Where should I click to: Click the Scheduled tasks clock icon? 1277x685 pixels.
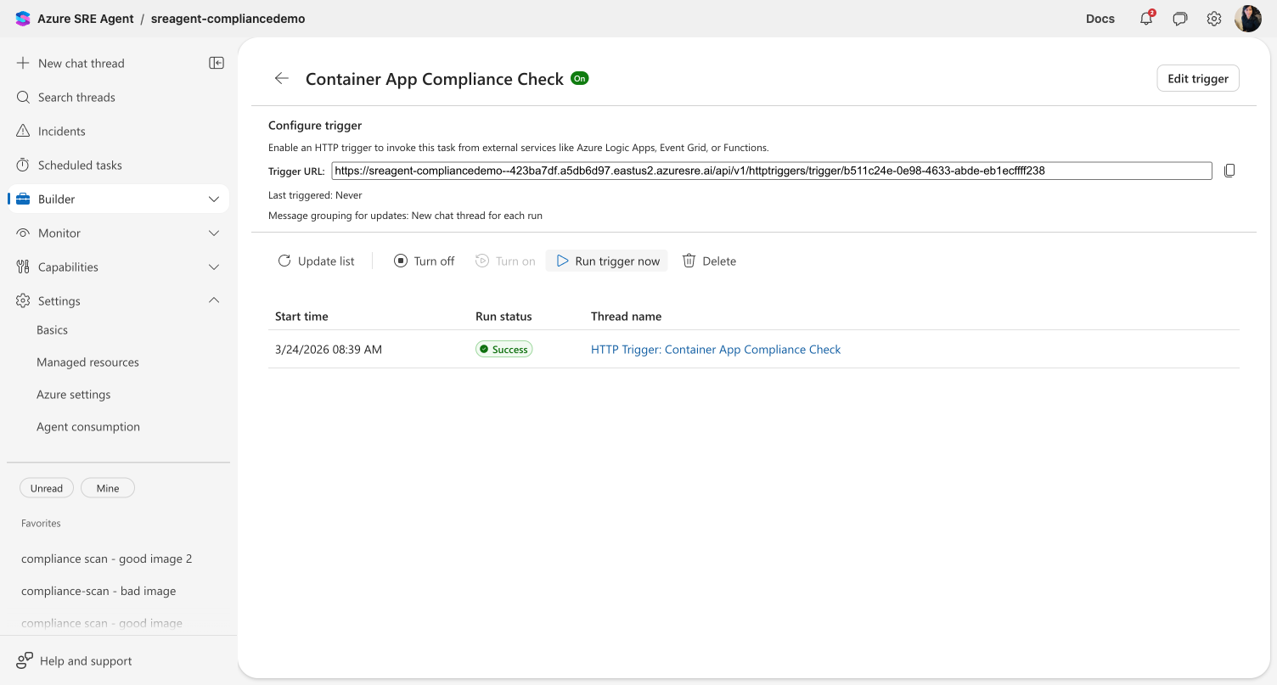point(23,165)
